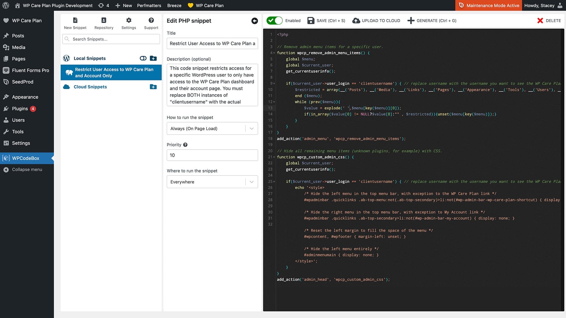The width and height of the screenshot is (566, 318).
Task: Click the DELETE button
Action: pos(549,21)
